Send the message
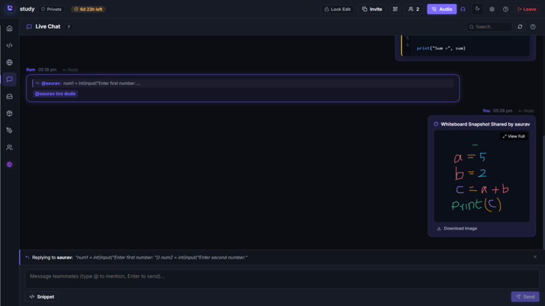The height and width of the screenshot is (306, 545). click(x=525, y=297)
